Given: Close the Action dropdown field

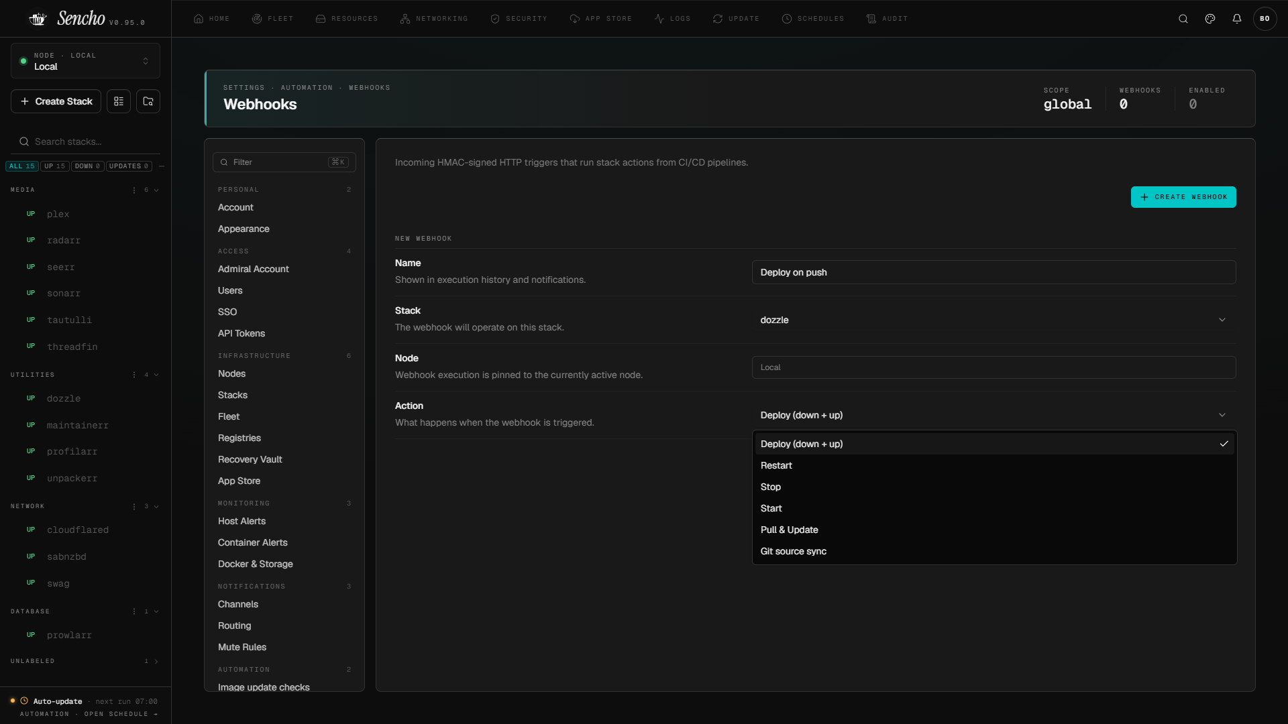Looking at the screenshot, I should [x=994, y=415].
